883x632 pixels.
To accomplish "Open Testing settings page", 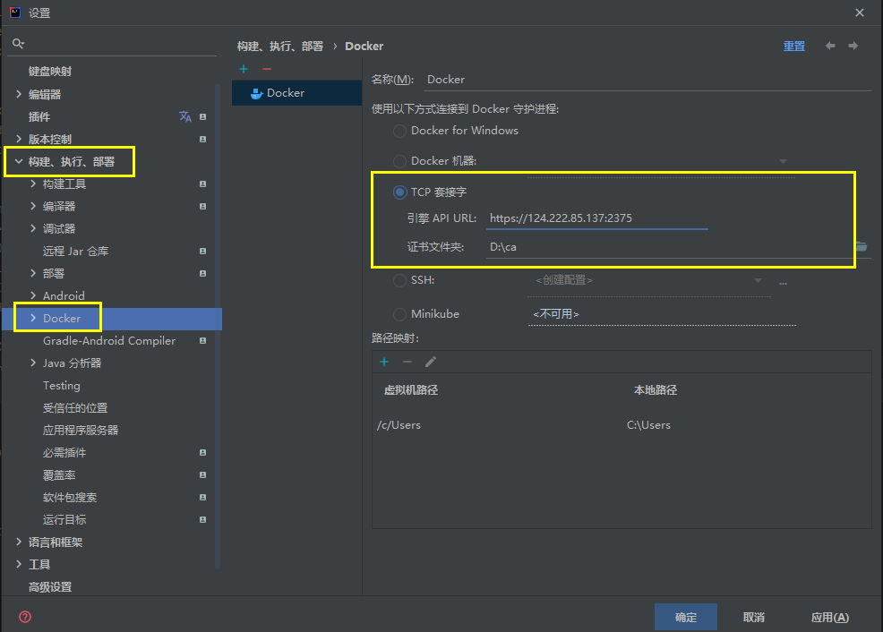I will click(x=62, y=386).
